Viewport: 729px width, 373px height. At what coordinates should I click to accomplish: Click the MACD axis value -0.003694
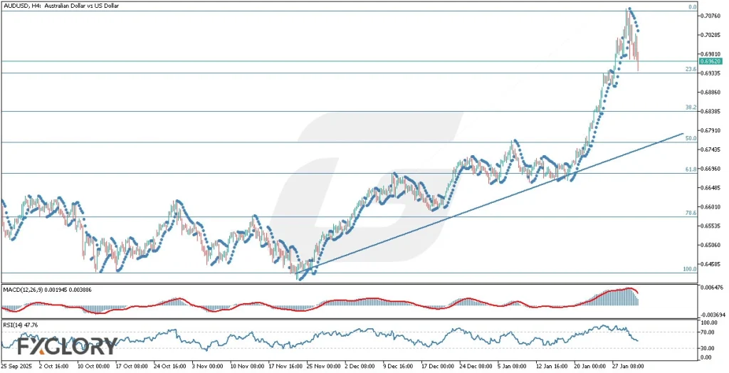click(x=713, y=315)
